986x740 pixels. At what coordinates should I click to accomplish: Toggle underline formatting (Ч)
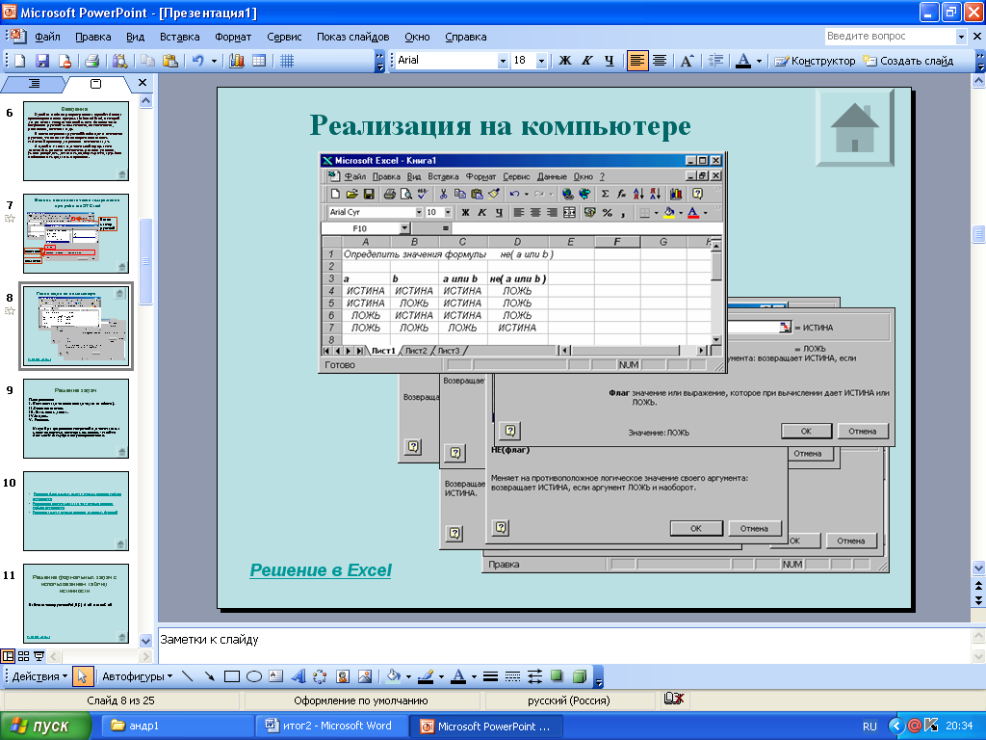click(609, 61)
